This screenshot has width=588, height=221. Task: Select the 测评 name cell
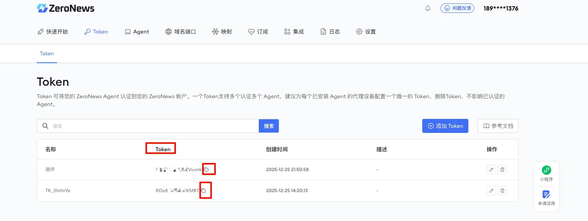click(50, 170)
